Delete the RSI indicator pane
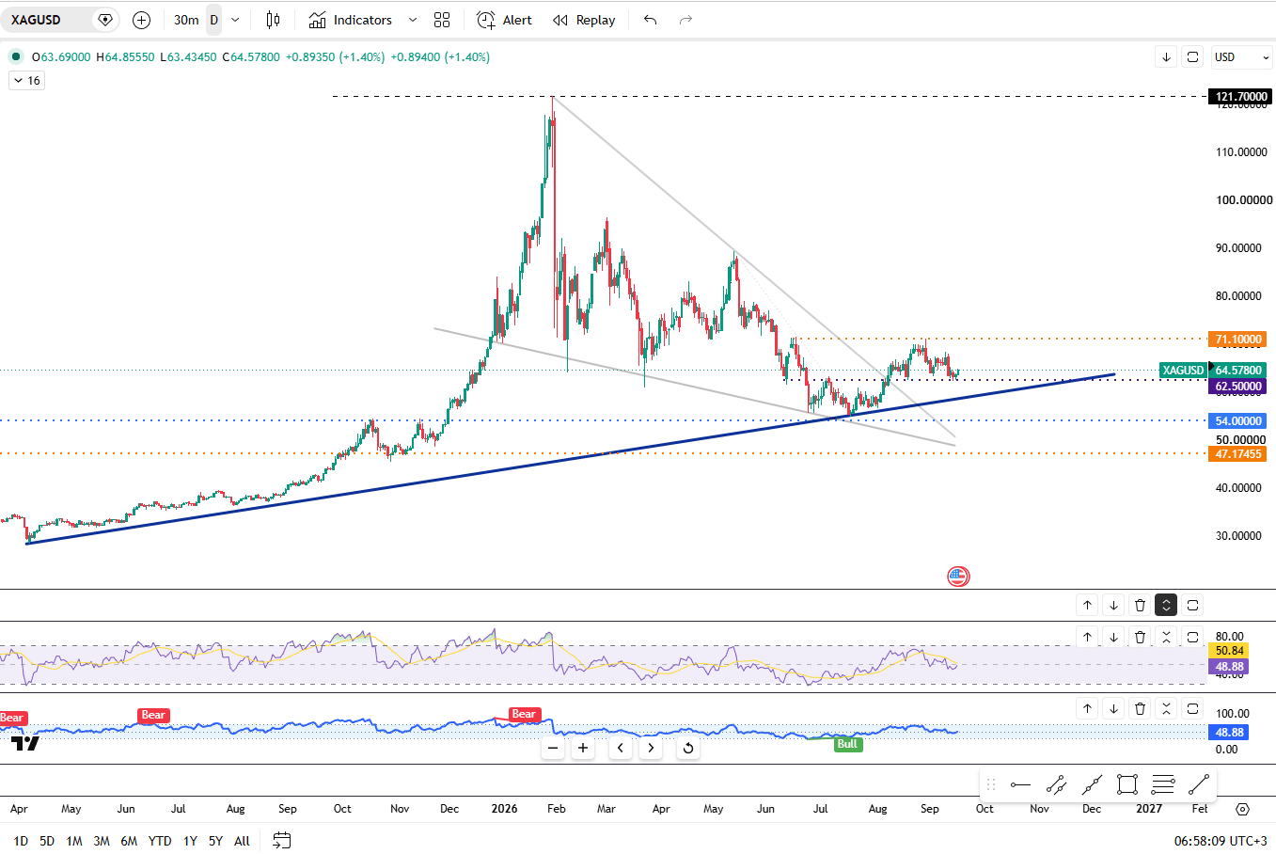 click(x=1140, y=637)
